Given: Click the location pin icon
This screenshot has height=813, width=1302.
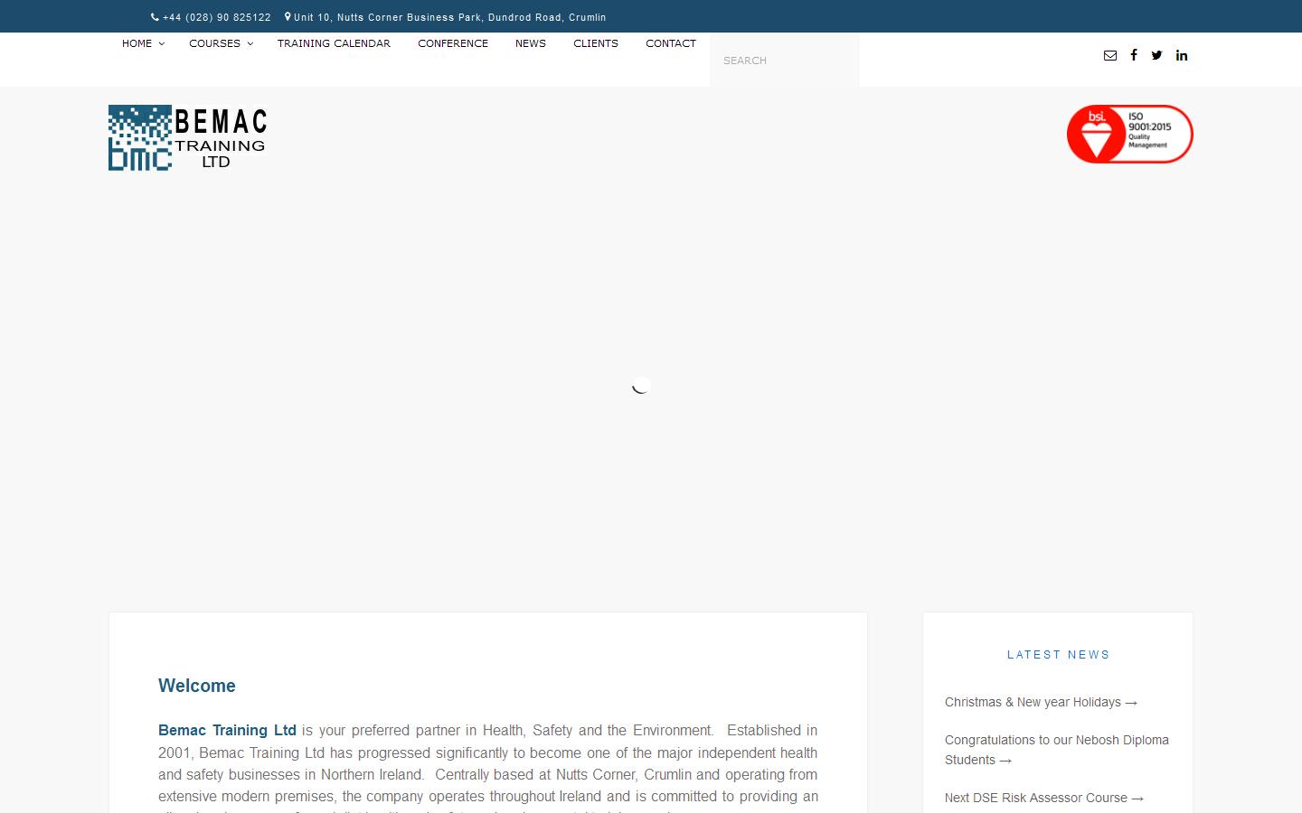Looking at the screenshot, I should pyautogui.click(x=288, y=17).
